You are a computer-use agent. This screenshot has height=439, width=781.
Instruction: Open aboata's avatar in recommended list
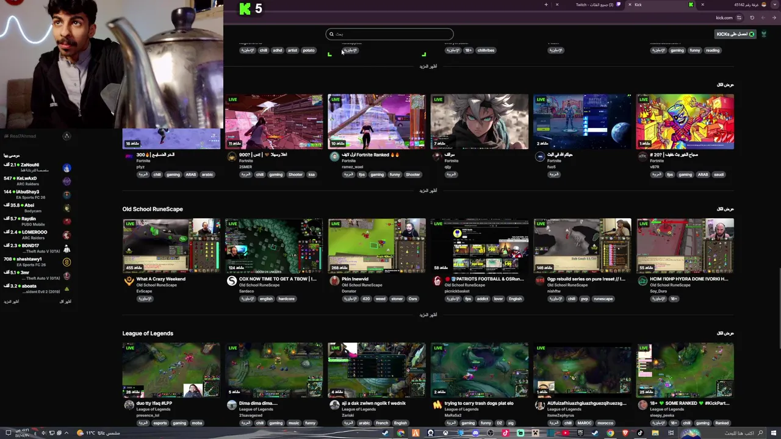[x=67, y=288]
